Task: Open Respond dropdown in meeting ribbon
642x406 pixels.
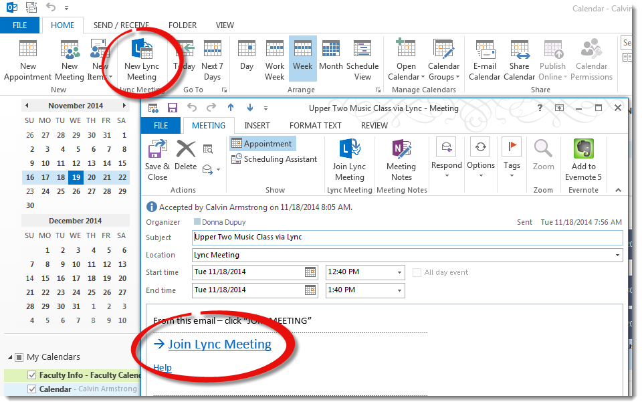Action: point(447,175)
